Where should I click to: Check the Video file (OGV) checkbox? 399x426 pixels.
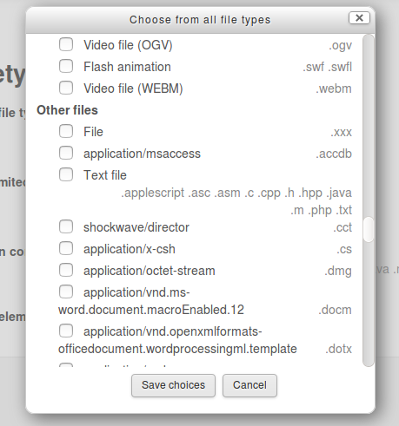click(x=66, y=44)
